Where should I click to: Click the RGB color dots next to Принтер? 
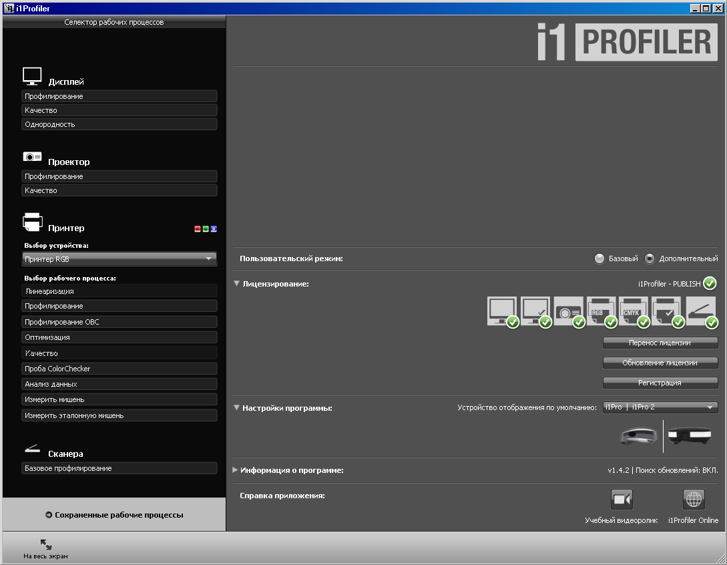point(206,228)
